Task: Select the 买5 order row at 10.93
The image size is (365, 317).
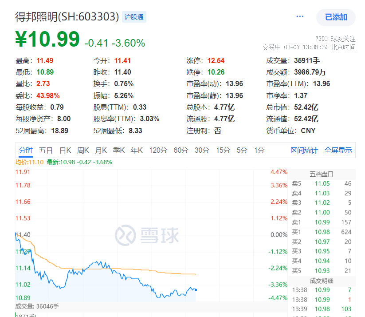Action: 322,271
